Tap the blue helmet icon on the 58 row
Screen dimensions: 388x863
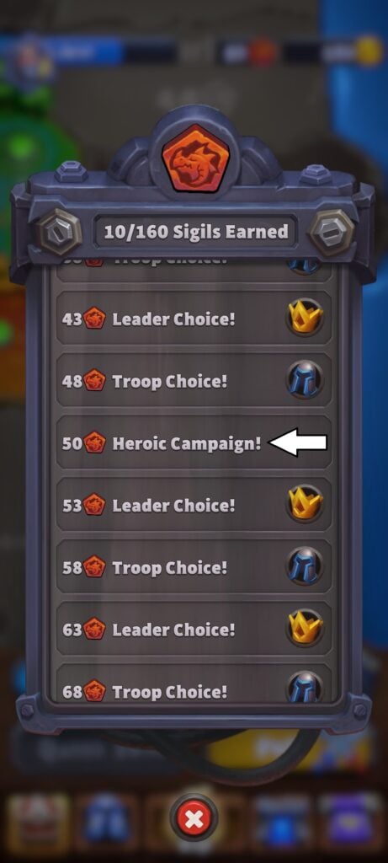(305, 567)
